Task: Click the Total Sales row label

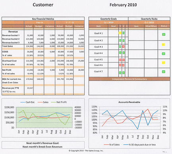Action: click(8, 46)
